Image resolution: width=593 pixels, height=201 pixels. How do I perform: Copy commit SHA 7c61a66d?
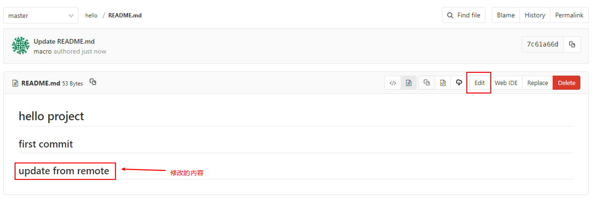[x=572, y=44]
